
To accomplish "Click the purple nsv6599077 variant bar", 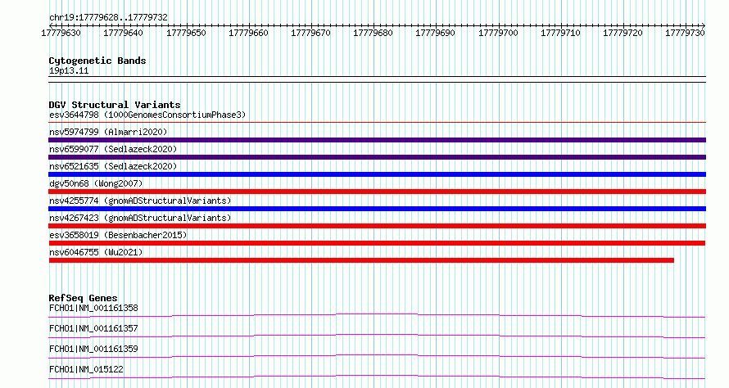I will (377, 157).
